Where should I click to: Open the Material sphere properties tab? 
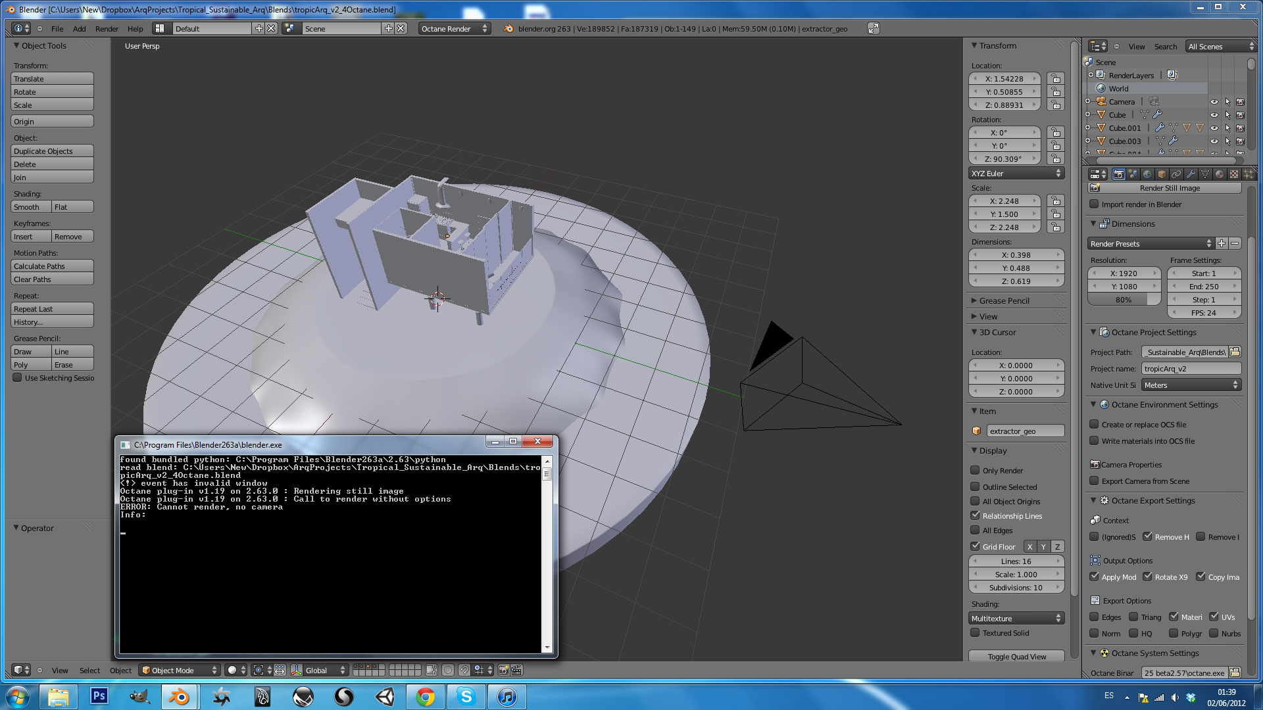tap(1220, 174)
